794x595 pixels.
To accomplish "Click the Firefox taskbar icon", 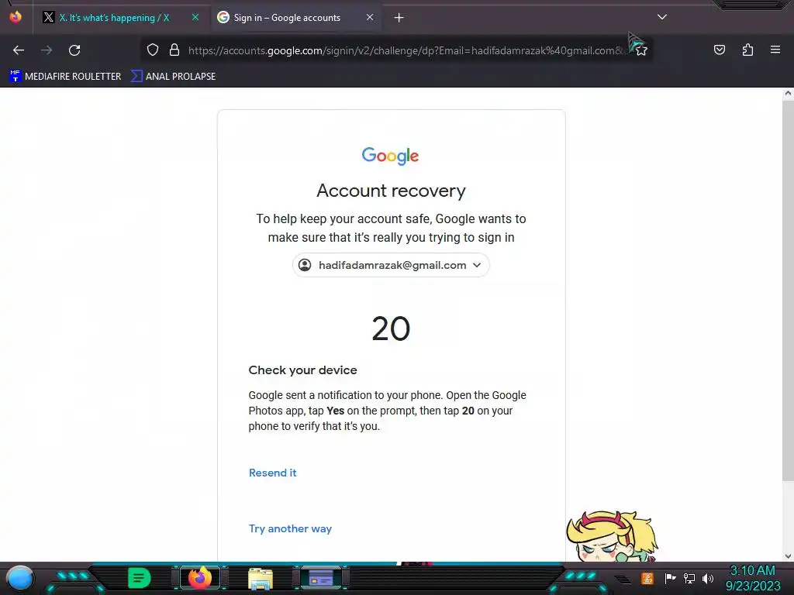I will [x=200, y=578].
